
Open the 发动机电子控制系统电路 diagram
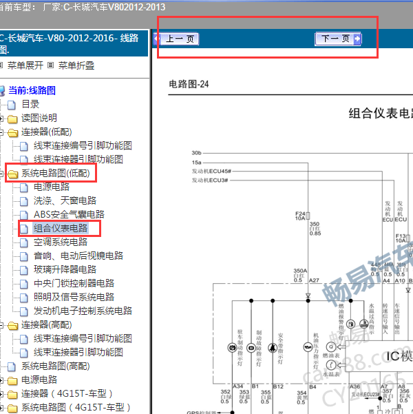point(83,311)
